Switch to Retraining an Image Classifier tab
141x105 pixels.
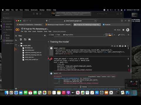tap(58, 24)
